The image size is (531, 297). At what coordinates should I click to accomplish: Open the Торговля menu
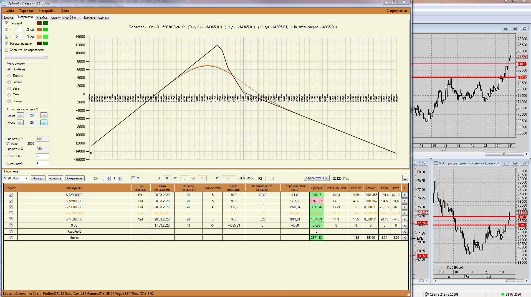26,11
